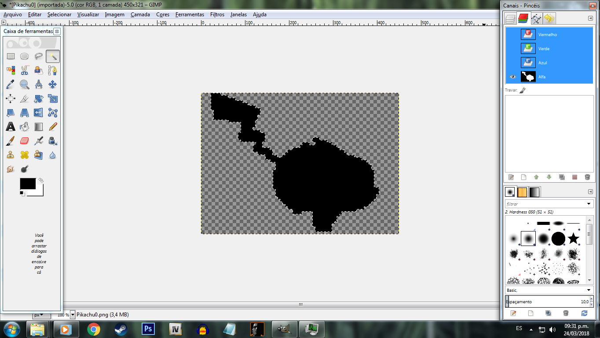Choose the Free Select lasso tool

(39, 56)
